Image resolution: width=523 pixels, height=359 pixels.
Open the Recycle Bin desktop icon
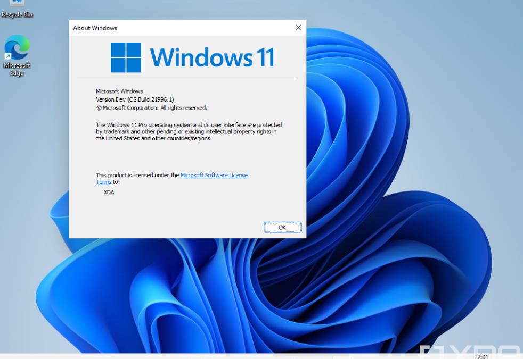click(17, 10)
